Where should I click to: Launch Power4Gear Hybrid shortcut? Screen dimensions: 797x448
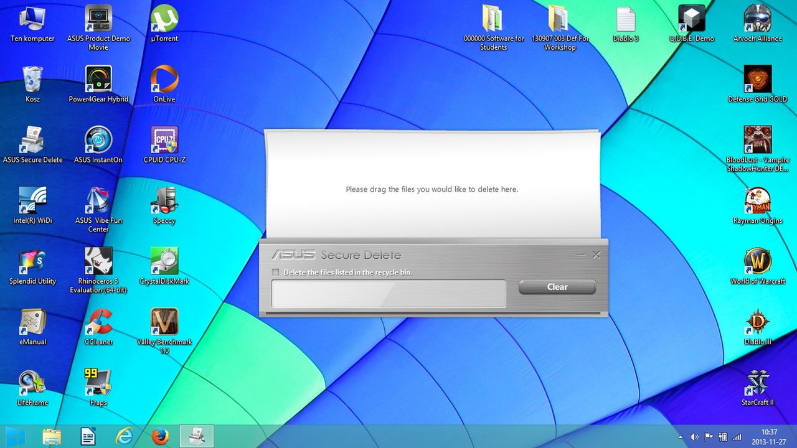(98, 84)
